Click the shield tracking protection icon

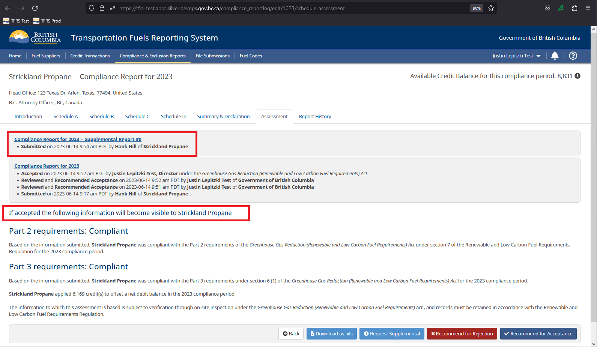(92, 8)
